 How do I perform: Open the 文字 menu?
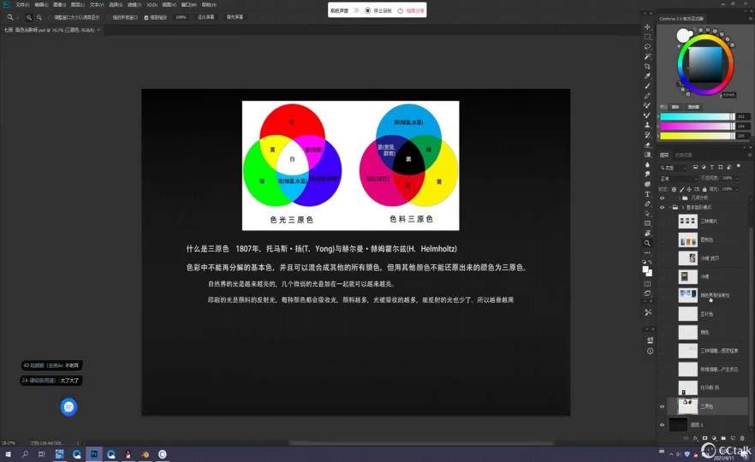coord(97,5)
